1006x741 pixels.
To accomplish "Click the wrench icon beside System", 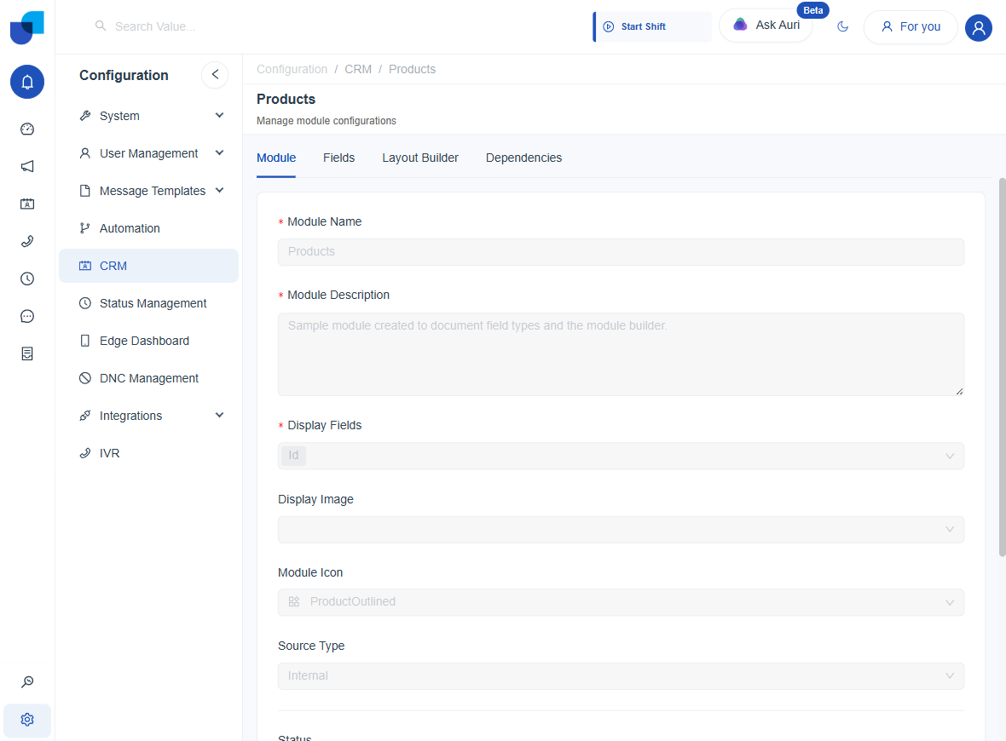I will 84,116.
